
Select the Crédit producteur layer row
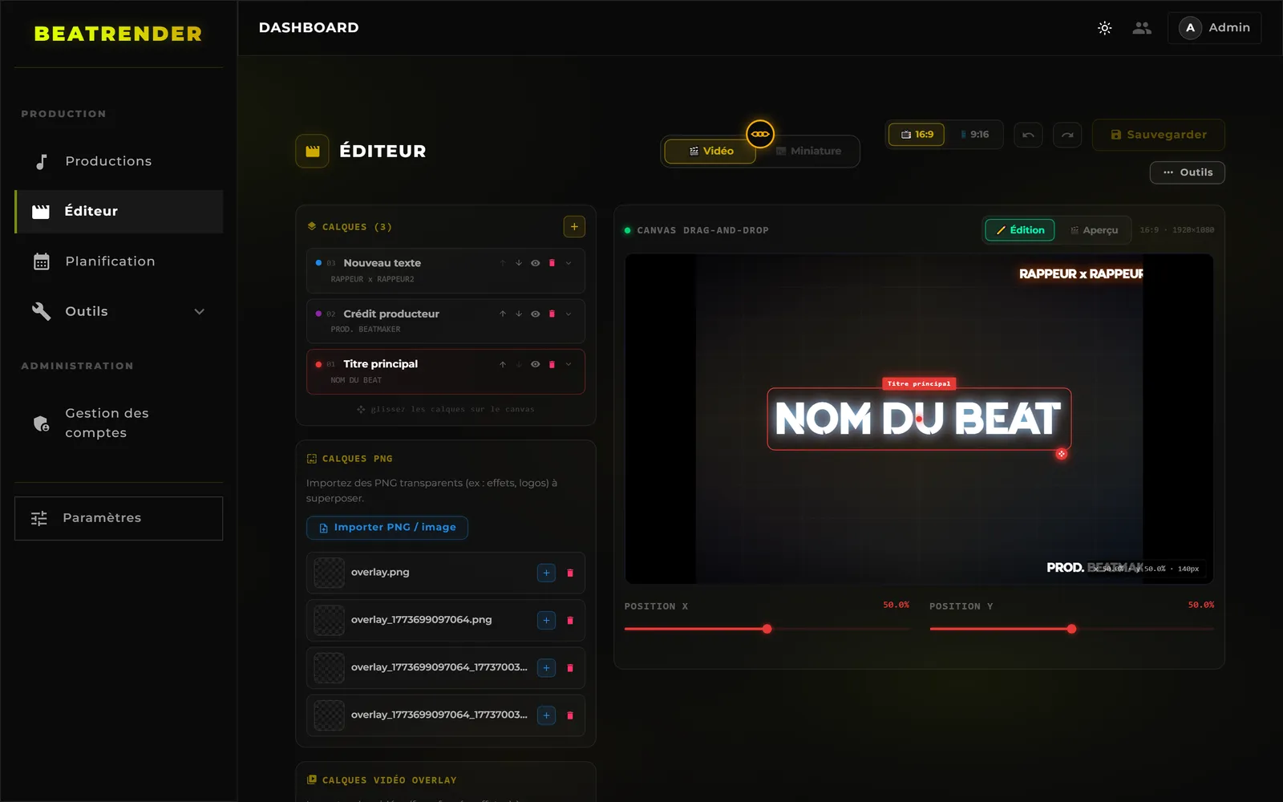coord(446,321)
